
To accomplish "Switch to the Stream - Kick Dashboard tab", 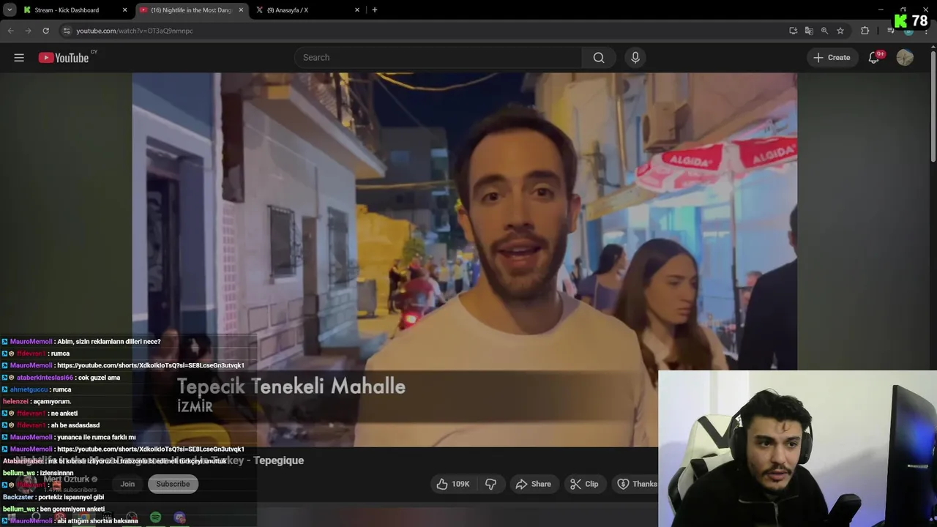I will tap(74, 10).
